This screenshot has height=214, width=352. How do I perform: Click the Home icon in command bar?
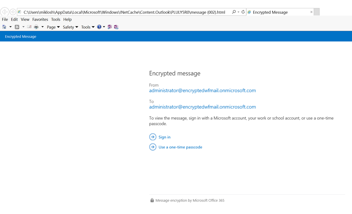[x=4, y=27]
